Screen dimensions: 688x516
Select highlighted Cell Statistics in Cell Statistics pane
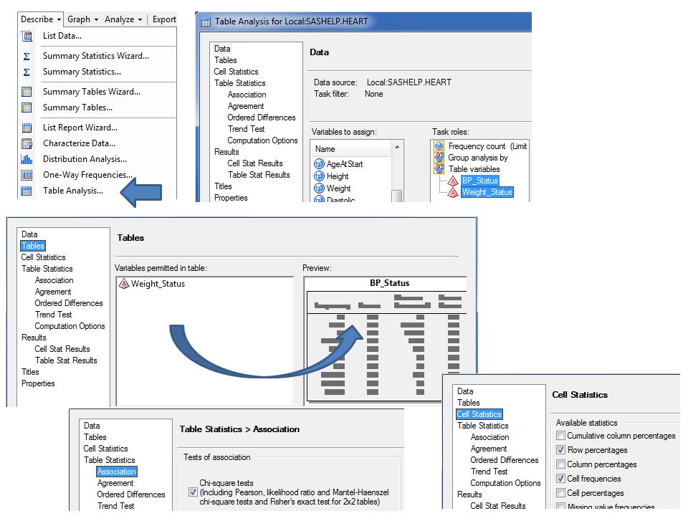479,414
